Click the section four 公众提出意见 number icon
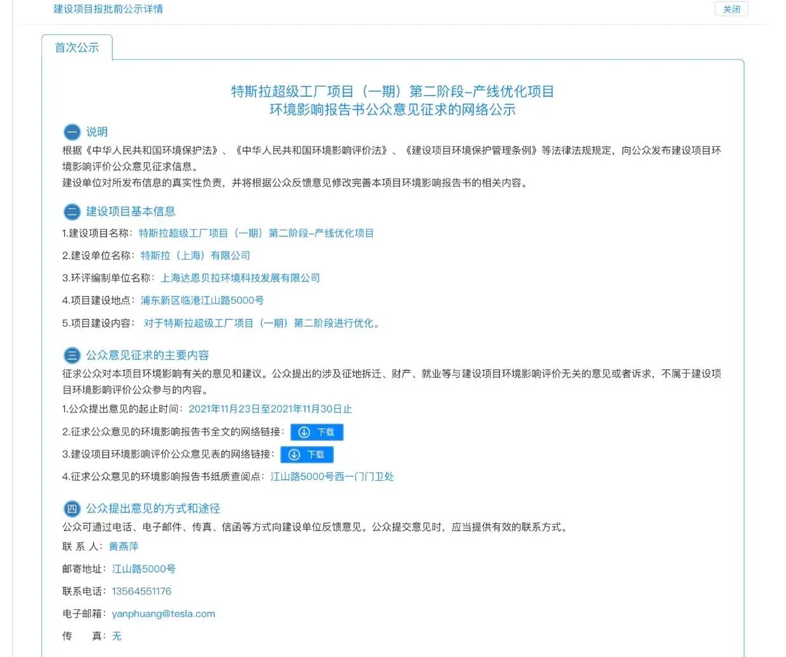This screenshot has width=786, height=657. tap(71, 509)
